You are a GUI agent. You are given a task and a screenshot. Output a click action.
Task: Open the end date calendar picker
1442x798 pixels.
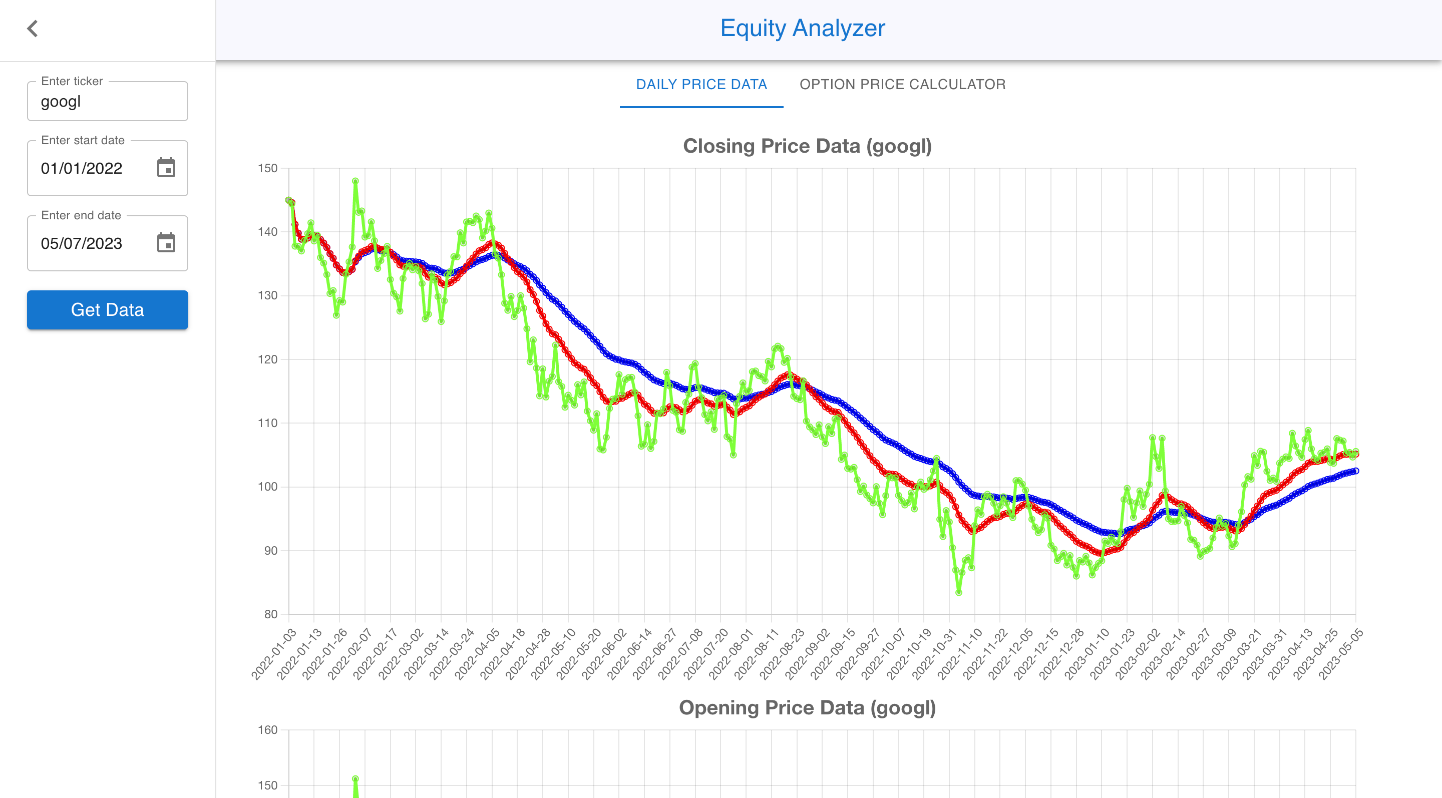[x=166, y=243]
